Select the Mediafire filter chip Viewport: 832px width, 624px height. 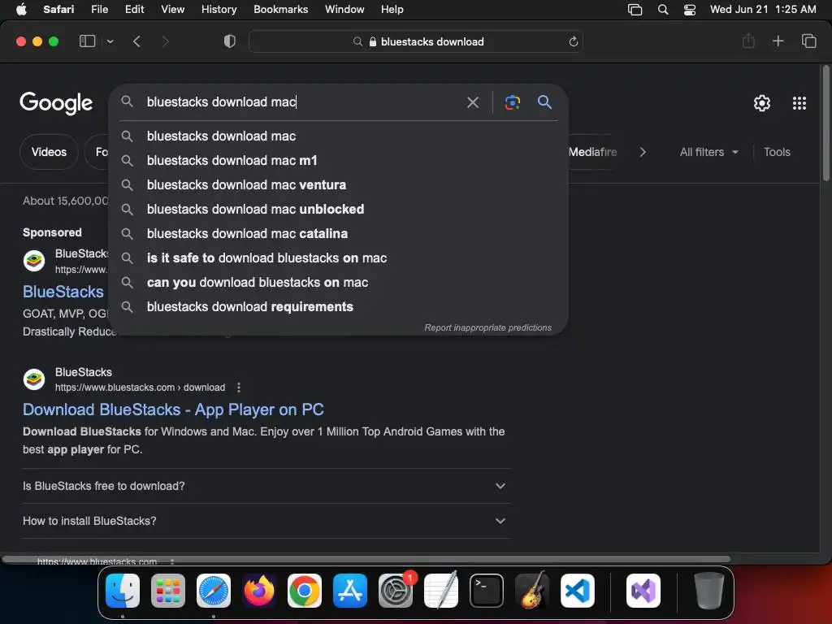[592, 152]
